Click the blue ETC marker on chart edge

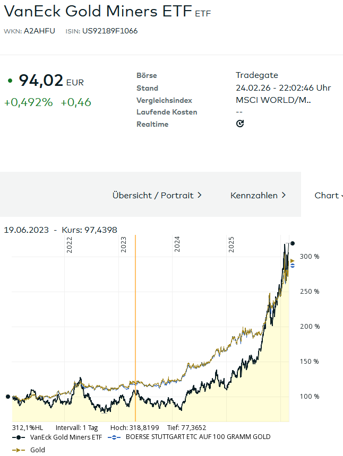click(293, 266)
